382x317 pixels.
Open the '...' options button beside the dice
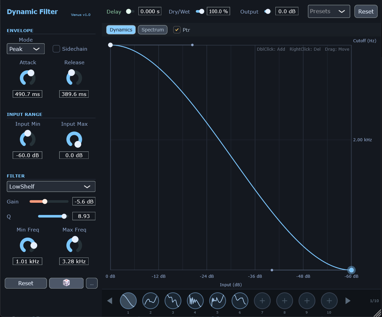point(91,283)
